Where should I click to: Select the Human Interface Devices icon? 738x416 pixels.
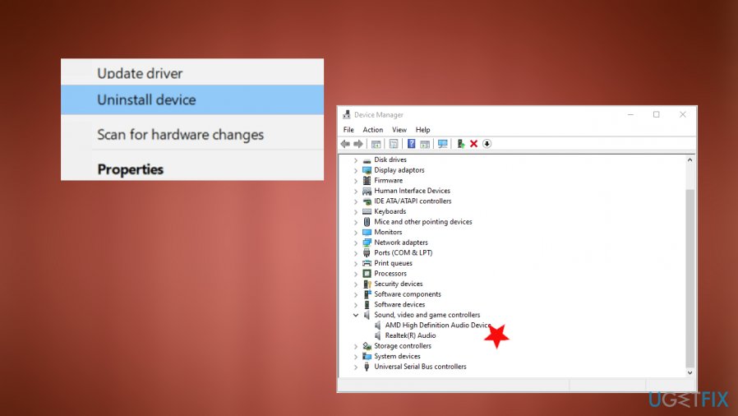[367, 191]
